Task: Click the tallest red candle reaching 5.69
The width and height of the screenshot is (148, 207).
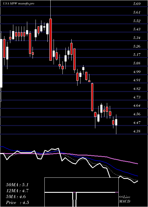Action: 51,40
